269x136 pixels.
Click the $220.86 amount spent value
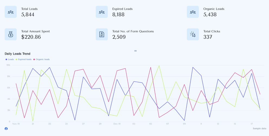tap(31, 37)
